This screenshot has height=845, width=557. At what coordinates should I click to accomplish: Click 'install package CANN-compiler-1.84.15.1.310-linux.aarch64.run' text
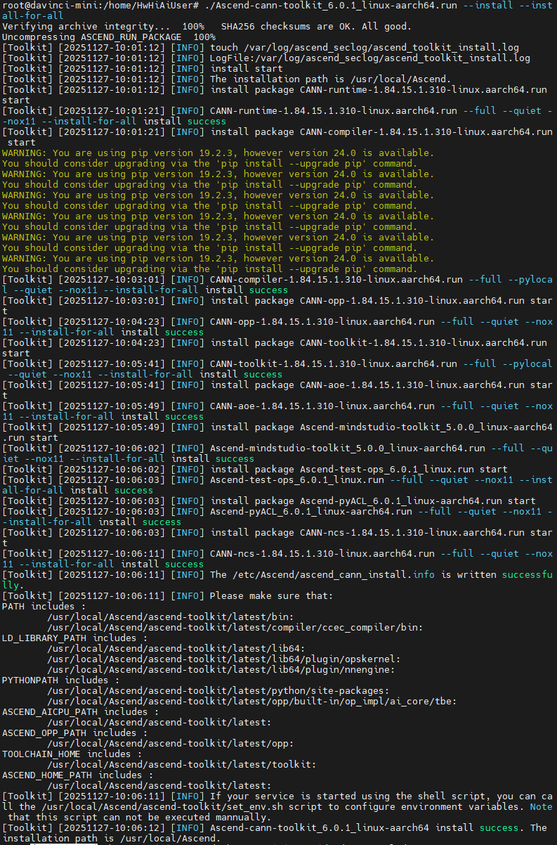point(381,132)
